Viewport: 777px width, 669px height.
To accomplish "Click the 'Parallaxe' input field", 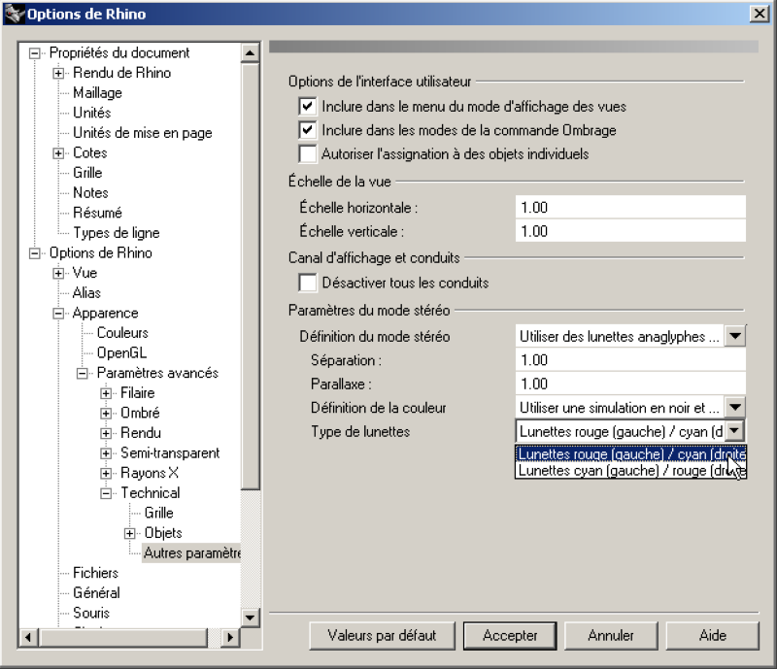I will [630, 384].
